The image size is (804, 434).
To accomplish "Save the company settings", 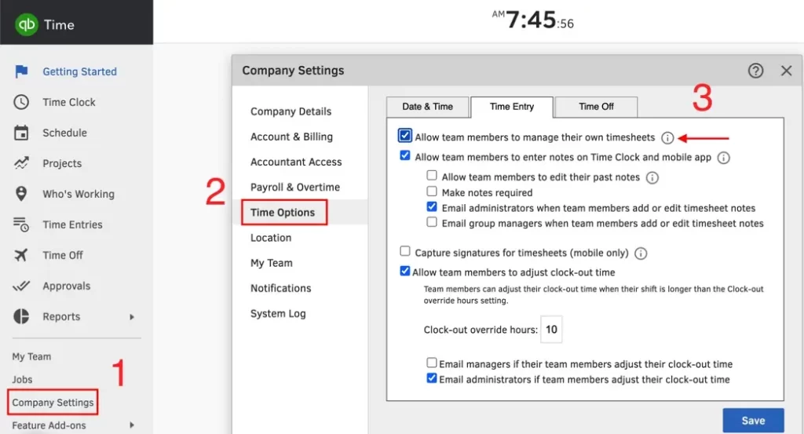I will pos(753,421).
